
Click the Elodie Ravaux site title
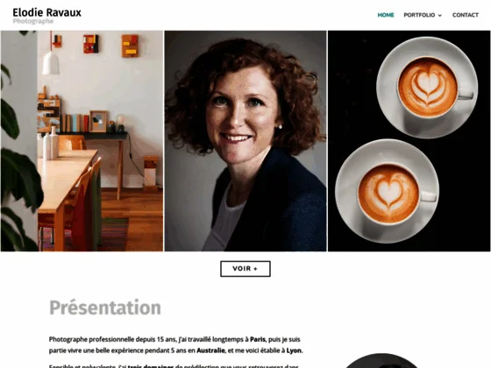[47, 12]
